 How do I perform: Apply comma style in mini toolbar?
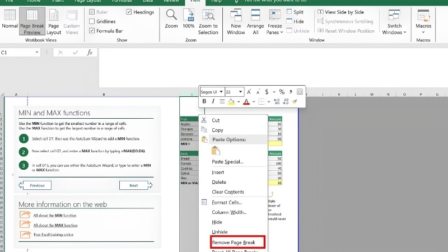click(291, 92)
